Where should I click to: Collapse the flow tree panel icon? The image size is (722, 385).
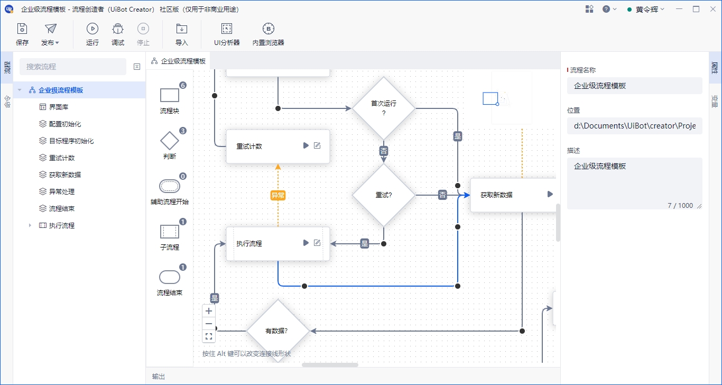coord(137,67)
